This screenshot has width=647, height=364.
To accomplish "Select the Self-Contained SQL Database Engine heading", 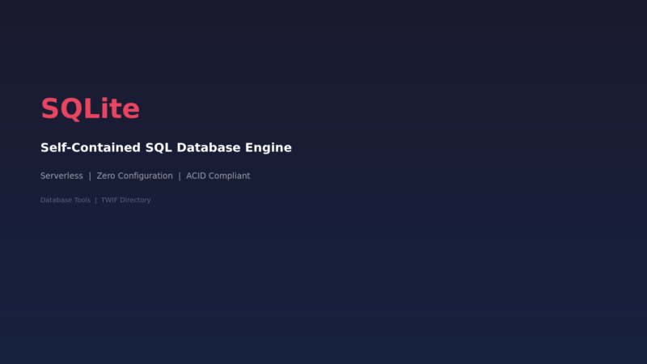I will pos(166,148).
